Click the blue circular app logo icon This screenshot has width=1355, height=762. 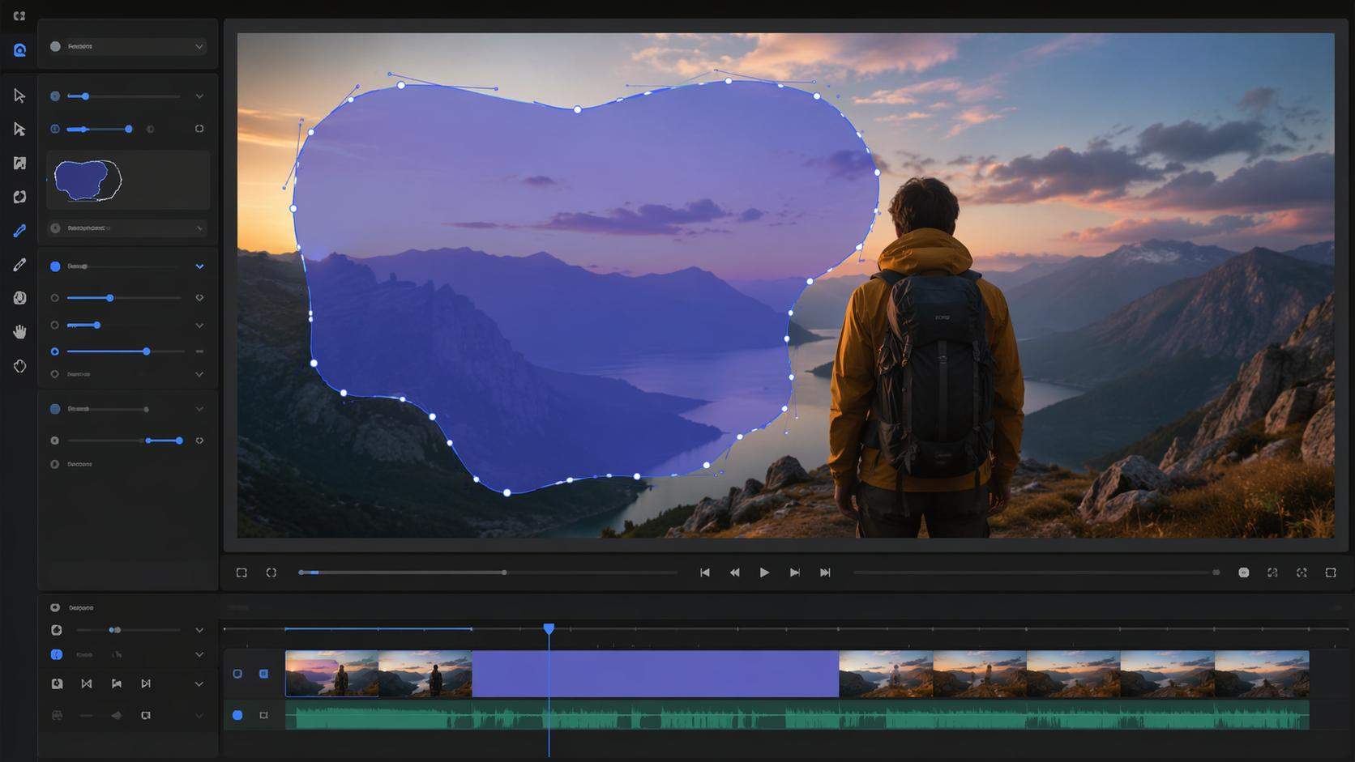pyautogui.click(x=19, y=50)
